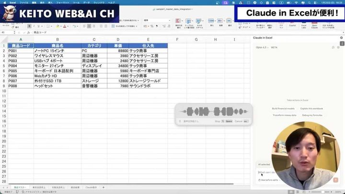
Task: Click the orange send message button
Action: click(x=335, y=180)
